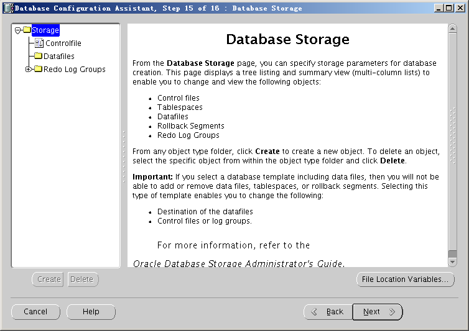Click the Datafiles folder icon
This screenshot has height=331, width=469.
38,57
